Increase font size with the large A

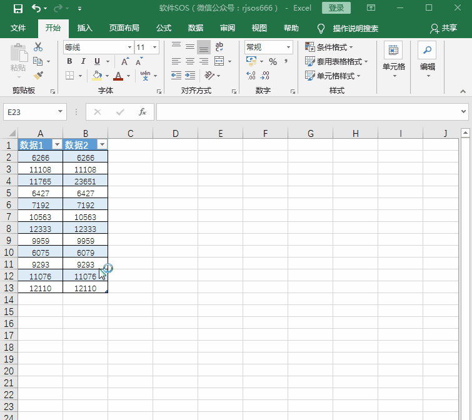tap(125, 61)
